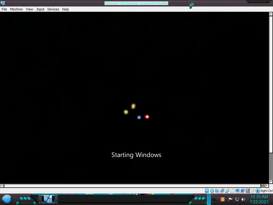Click the display settings indicator
Image resolution: width=273 pixels, height=205 pixels.
point(237,191)
